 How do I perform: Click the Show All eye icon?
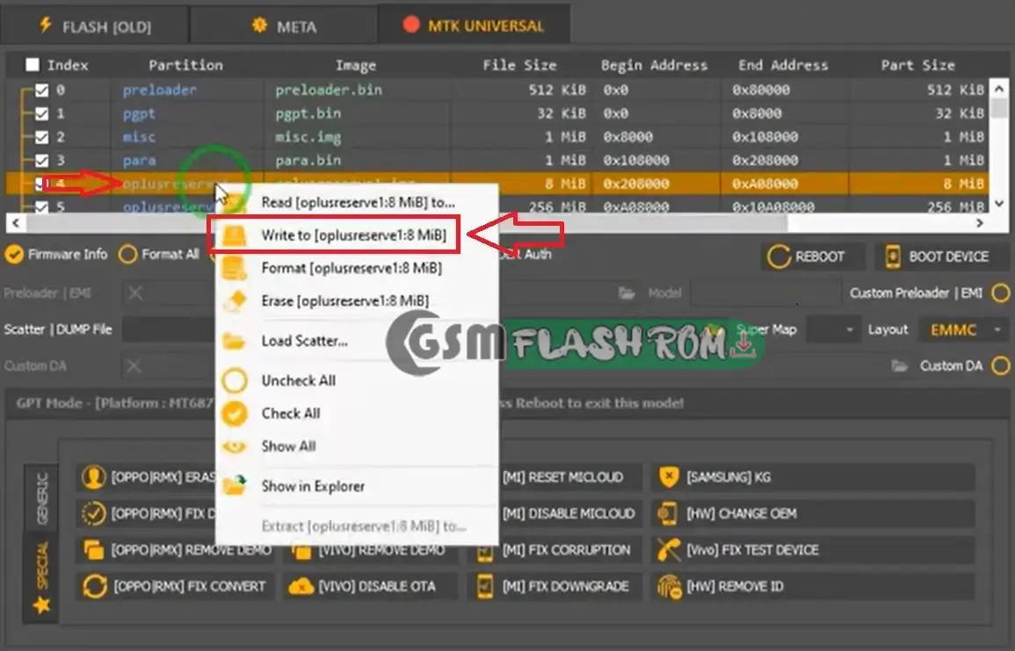point(235,446)
